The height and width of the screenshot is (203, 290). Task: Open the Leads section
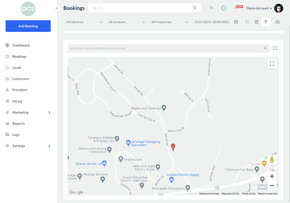(x=17, y=68)
